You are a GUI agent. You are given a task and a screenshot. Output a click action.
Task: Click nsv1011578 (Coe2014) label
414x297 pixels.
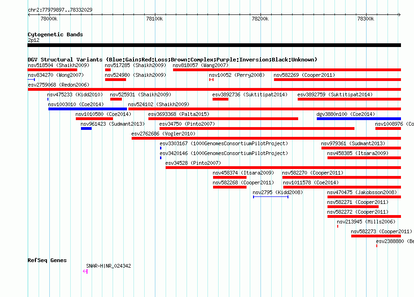pyautogui.click(x=311, y=182)
